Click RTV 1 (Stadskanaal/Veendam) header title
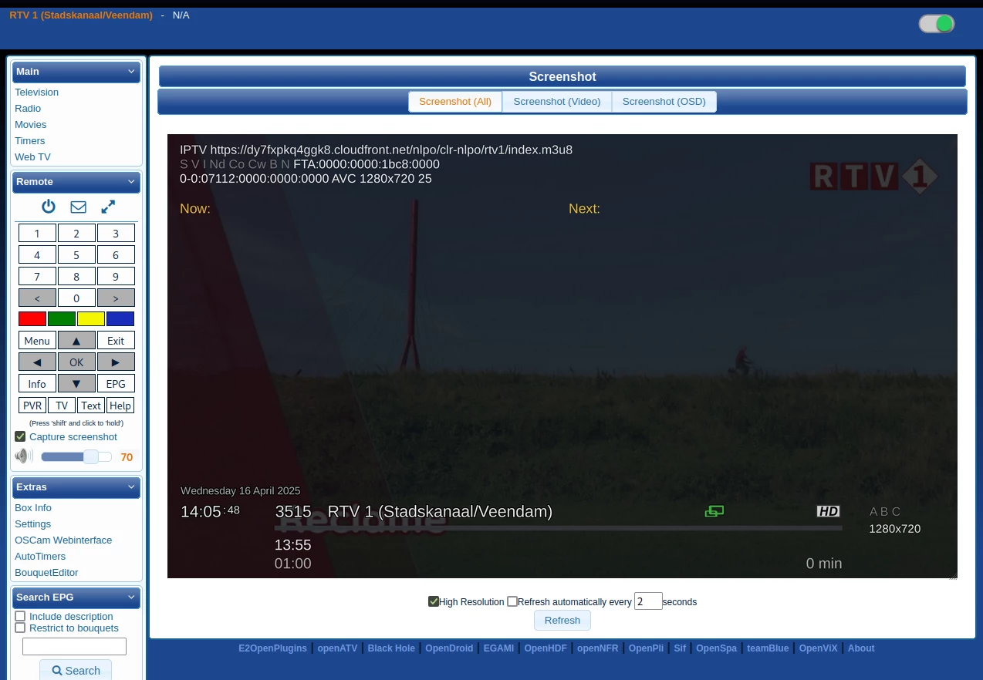The image size is (983, 680). [x=81, y=15]
